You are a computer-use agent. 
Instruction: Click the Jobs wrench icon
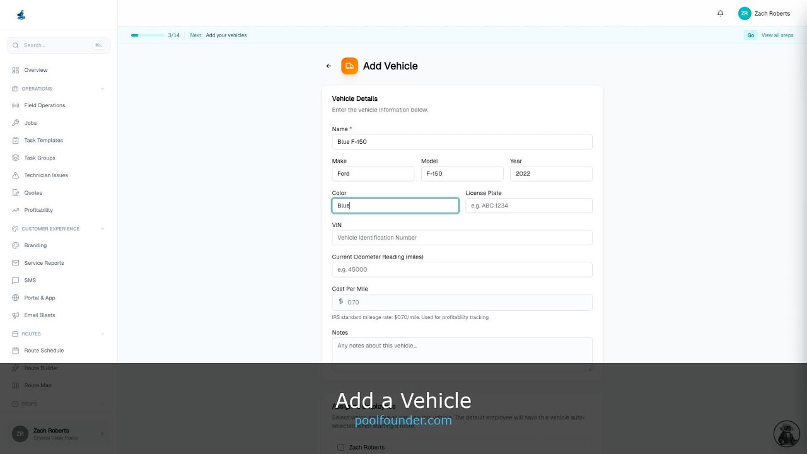(16, 123)
